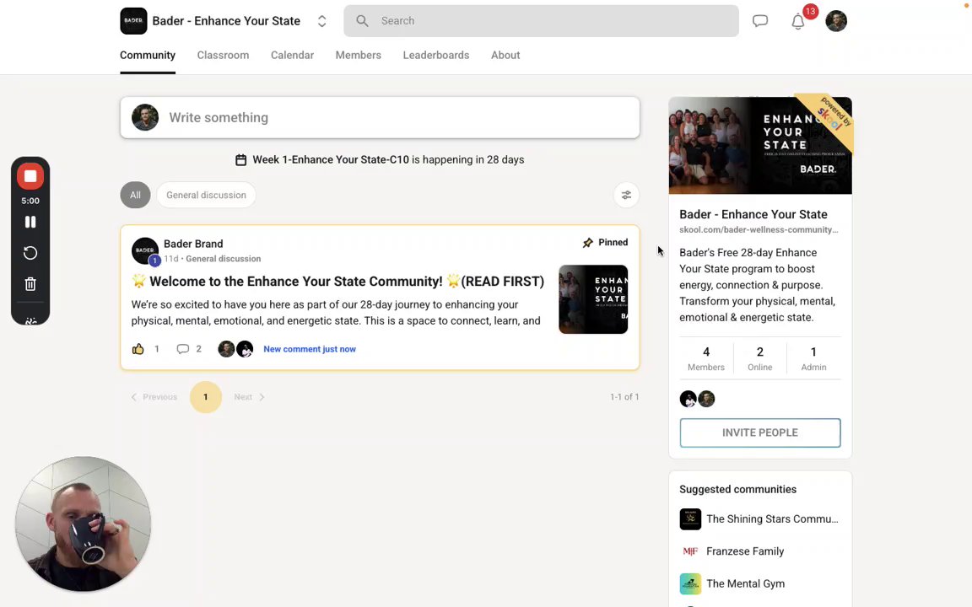This screenshot has width=972, height=607.
Task: Pause the screen recording
Action: click(30, 222)
